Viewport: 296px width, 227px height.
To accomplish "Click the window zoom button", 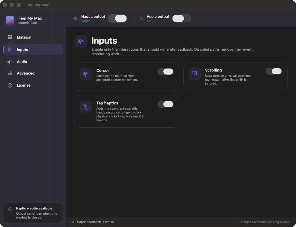I will pyautogui.click(x=19, y=5).
